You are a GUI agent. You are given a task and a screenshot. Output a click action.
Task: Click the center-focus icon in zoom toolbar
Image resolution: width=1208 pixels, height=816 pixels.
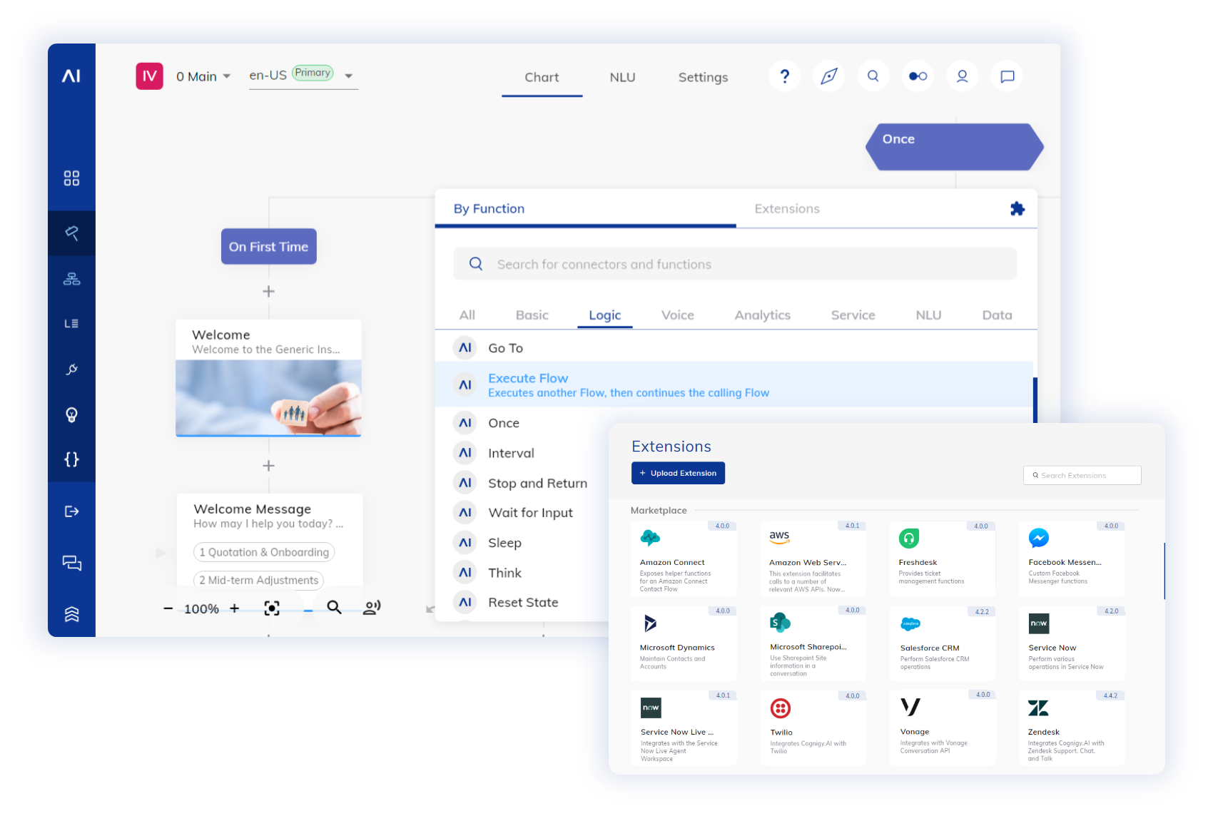[272, 608]
